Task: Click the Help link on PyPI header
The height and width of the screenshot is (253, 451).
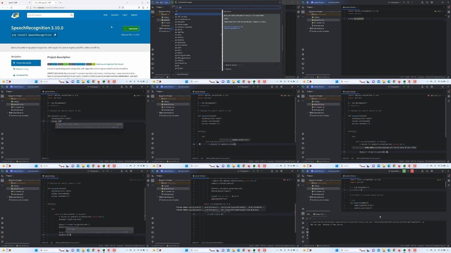Action: coord(105,15)
